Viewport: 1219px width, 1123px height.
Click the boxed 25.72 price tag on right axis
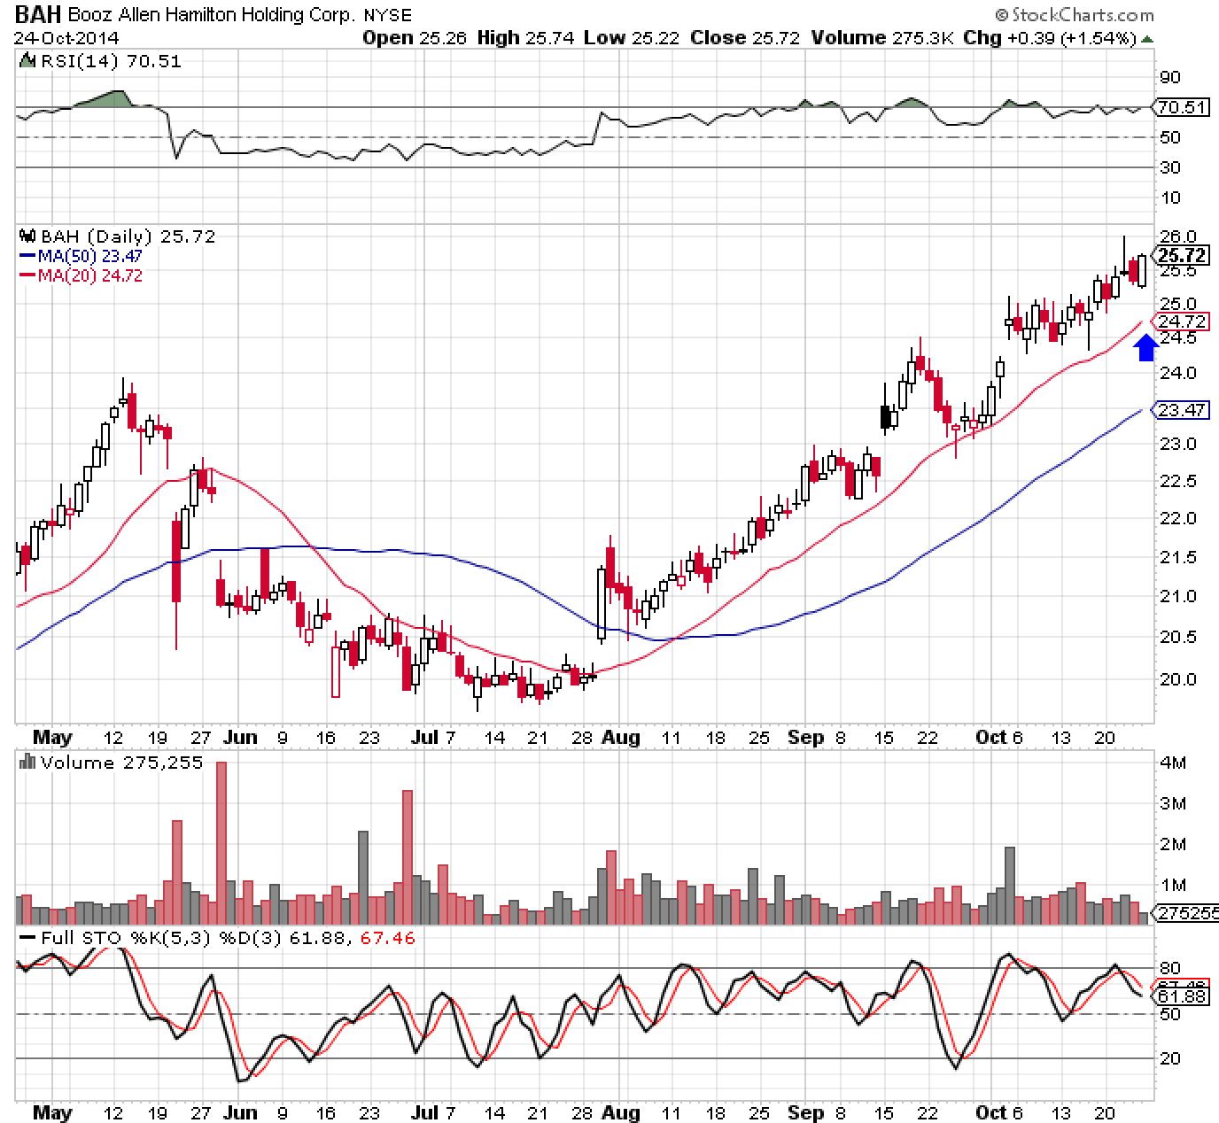[x=1182, y=255]
